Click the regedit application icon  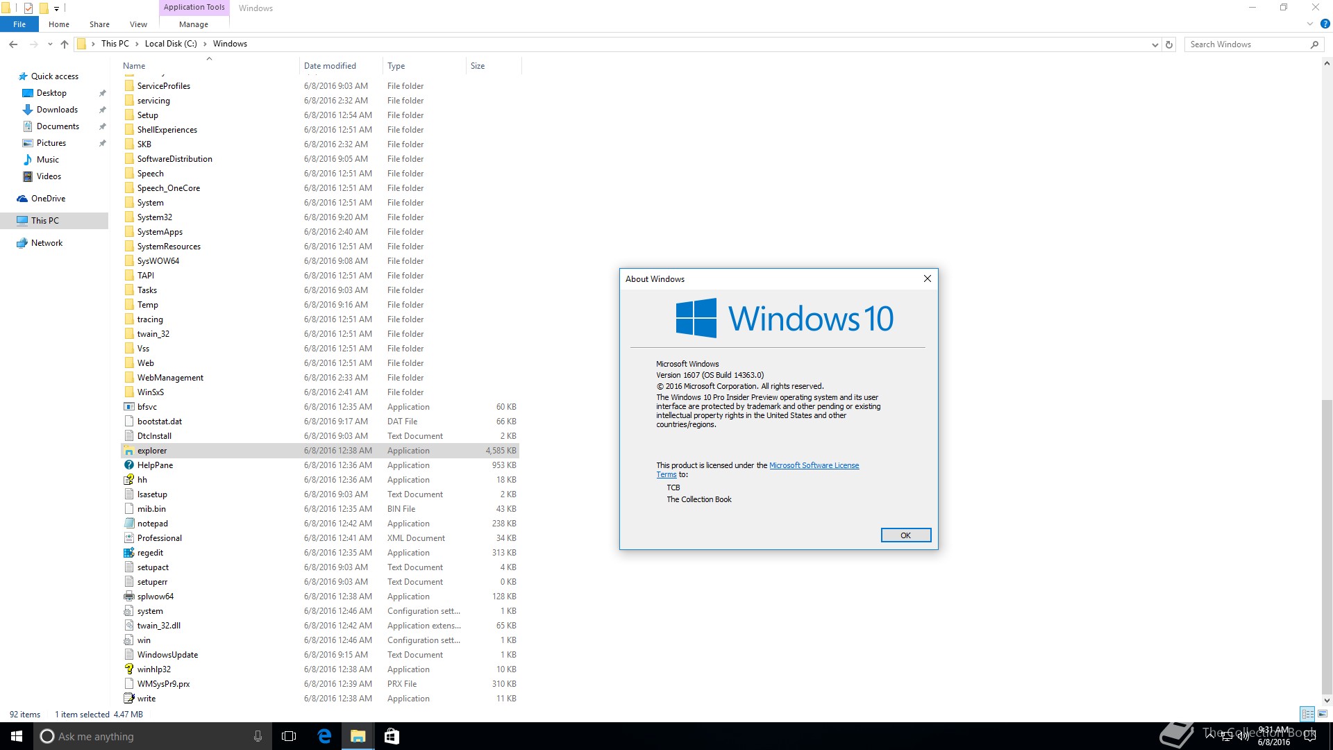129,553
